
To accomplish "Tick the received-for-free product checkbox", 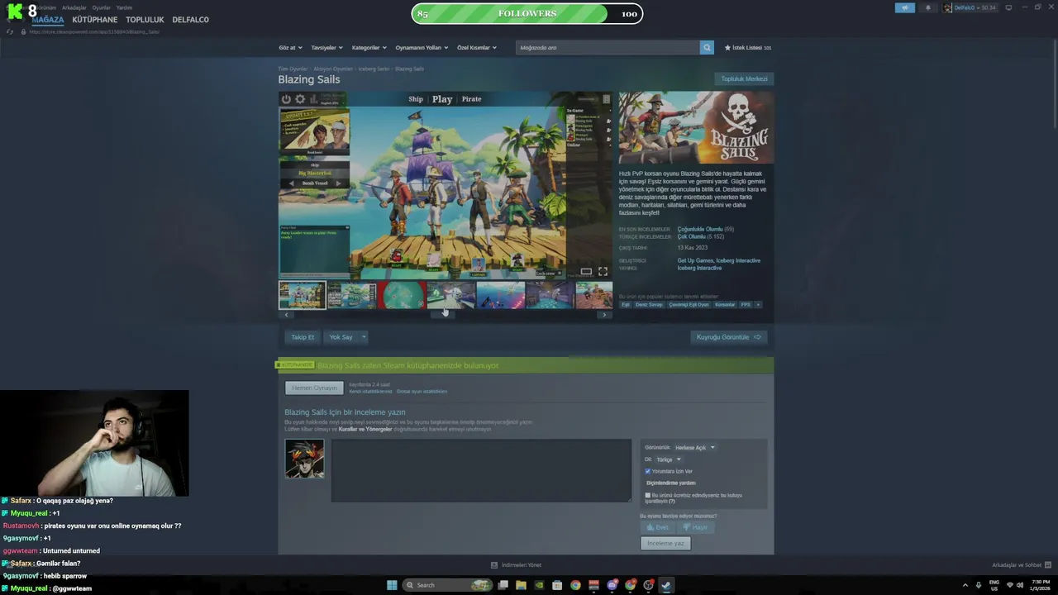I will coord(647,496).
